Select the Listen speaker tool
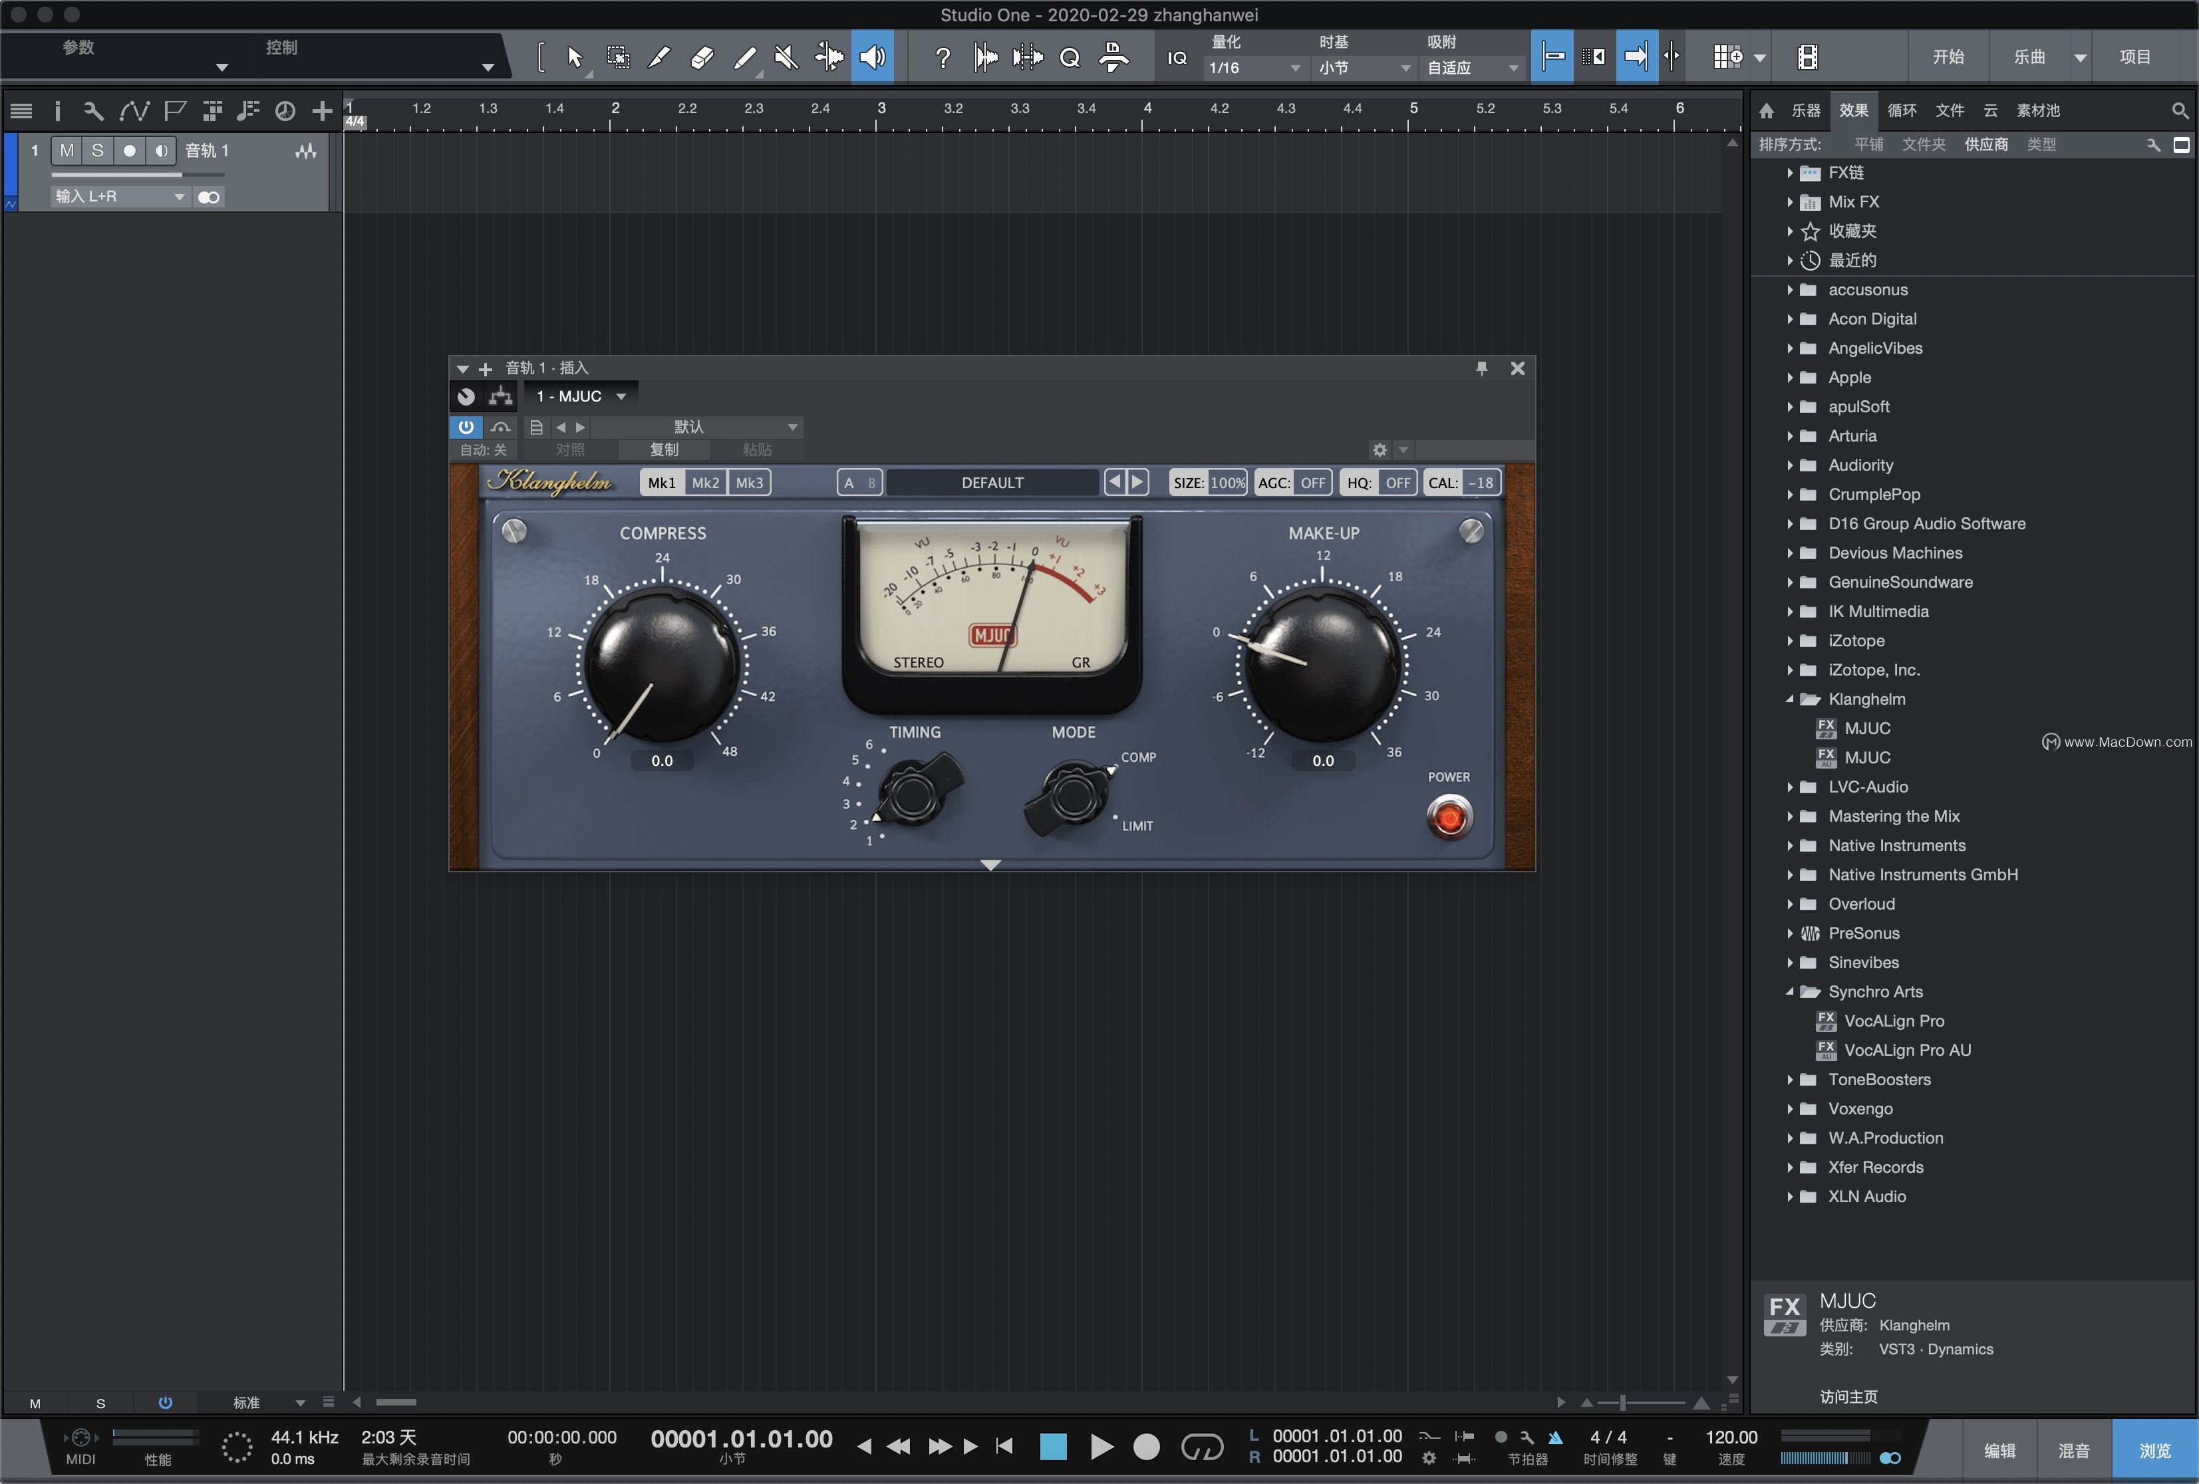This screenshot has width=2199, height=1484. (871, 58)
